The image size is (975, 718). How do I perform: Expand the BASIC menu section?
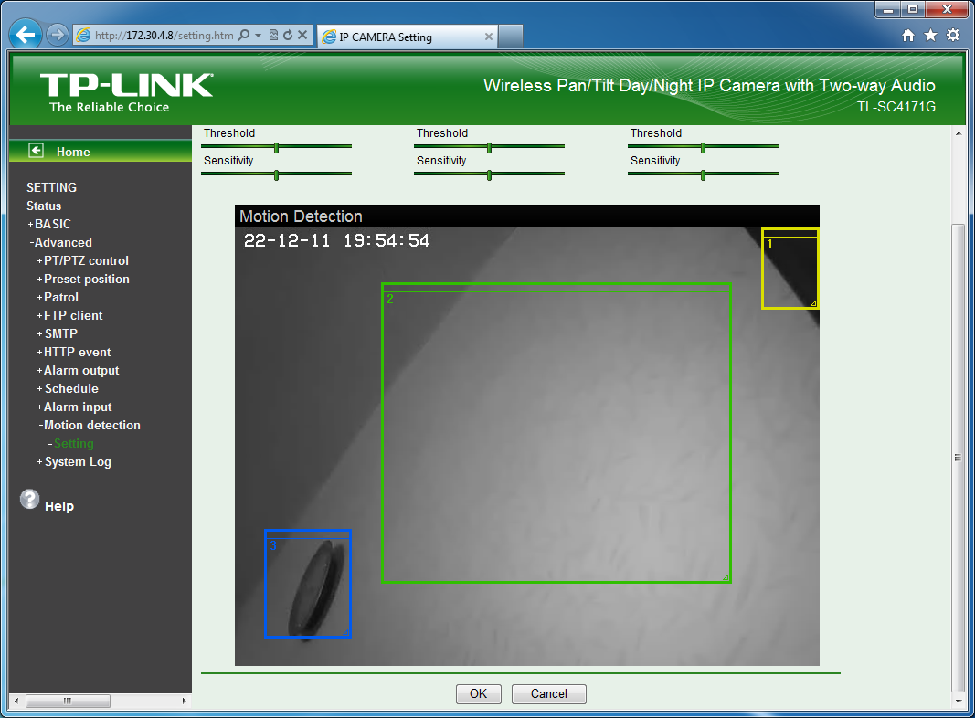tap(49, 224)
